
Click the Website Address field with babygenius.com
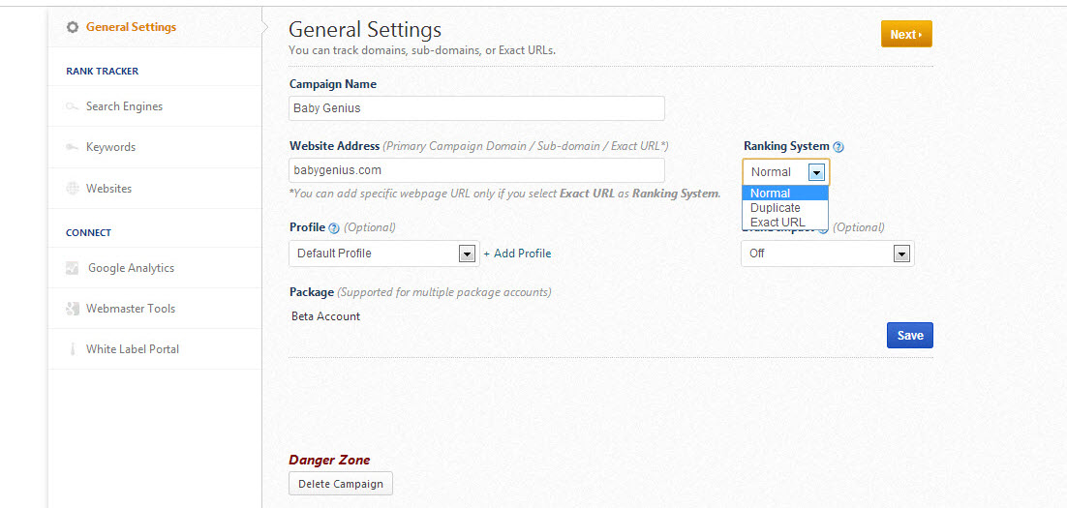(x=476, y=170)
